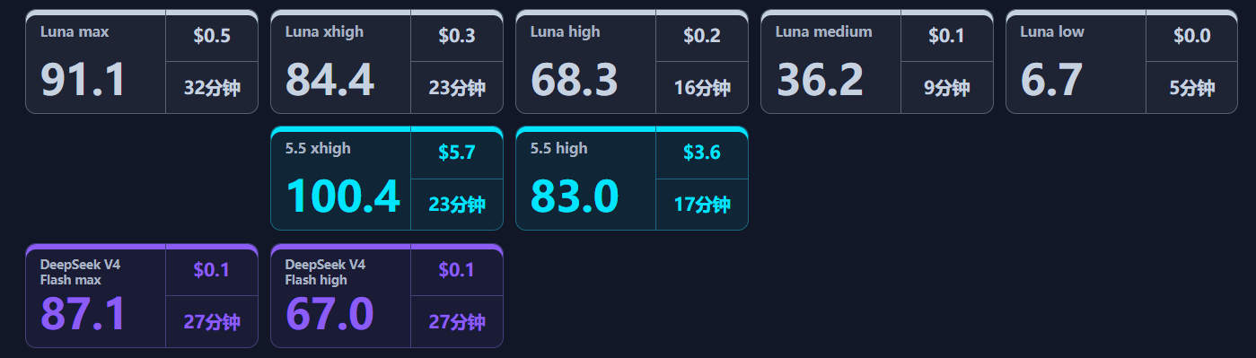Viewport: 1256px width, 358px height.
Task: Click the $0.1 cost on Luna medium
Action: tap(947, 36)
